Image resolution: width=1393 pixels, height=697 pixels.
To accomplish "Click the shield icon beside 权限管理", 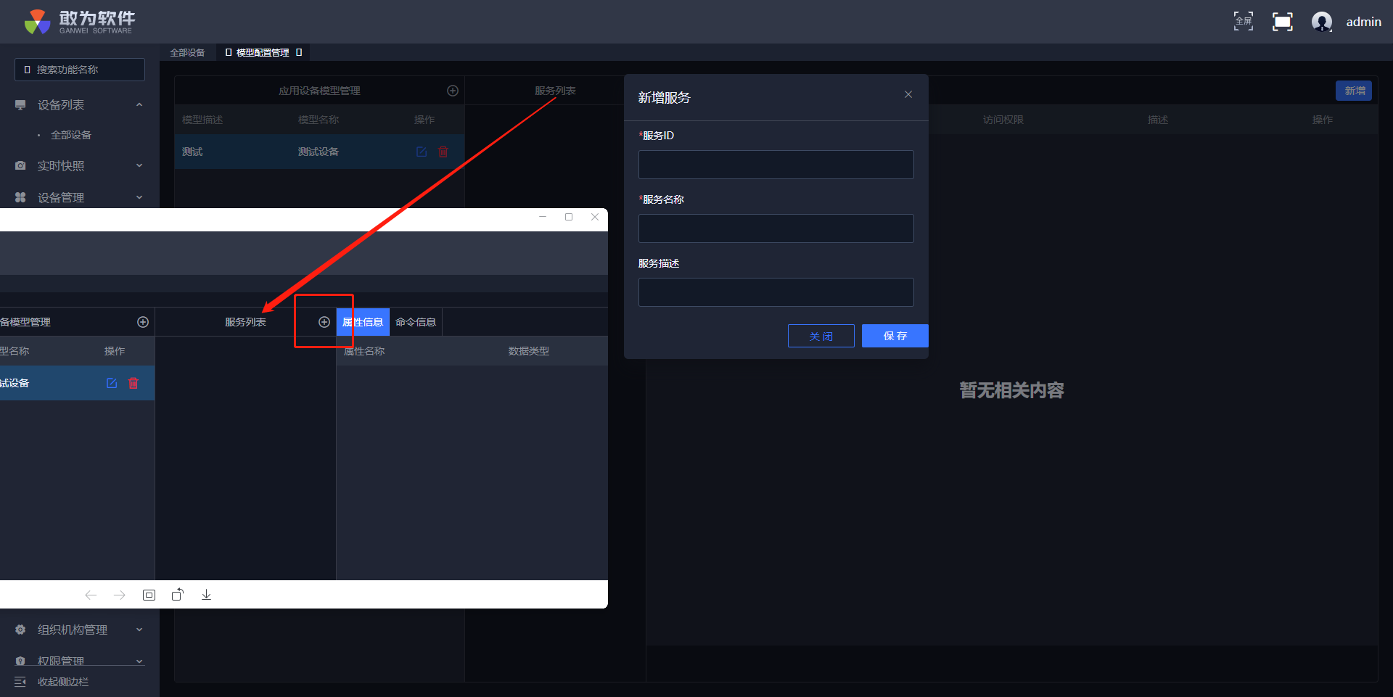I will coord(20,661).
